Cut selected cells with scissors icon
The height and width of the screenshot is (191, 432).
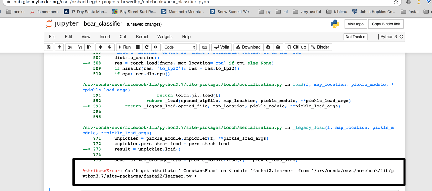pyautogui.click(x=70, y=47)
